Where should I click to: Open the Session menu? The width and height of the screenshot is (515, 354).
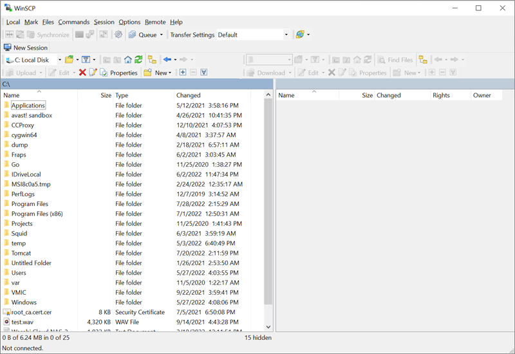click(104, 22)
